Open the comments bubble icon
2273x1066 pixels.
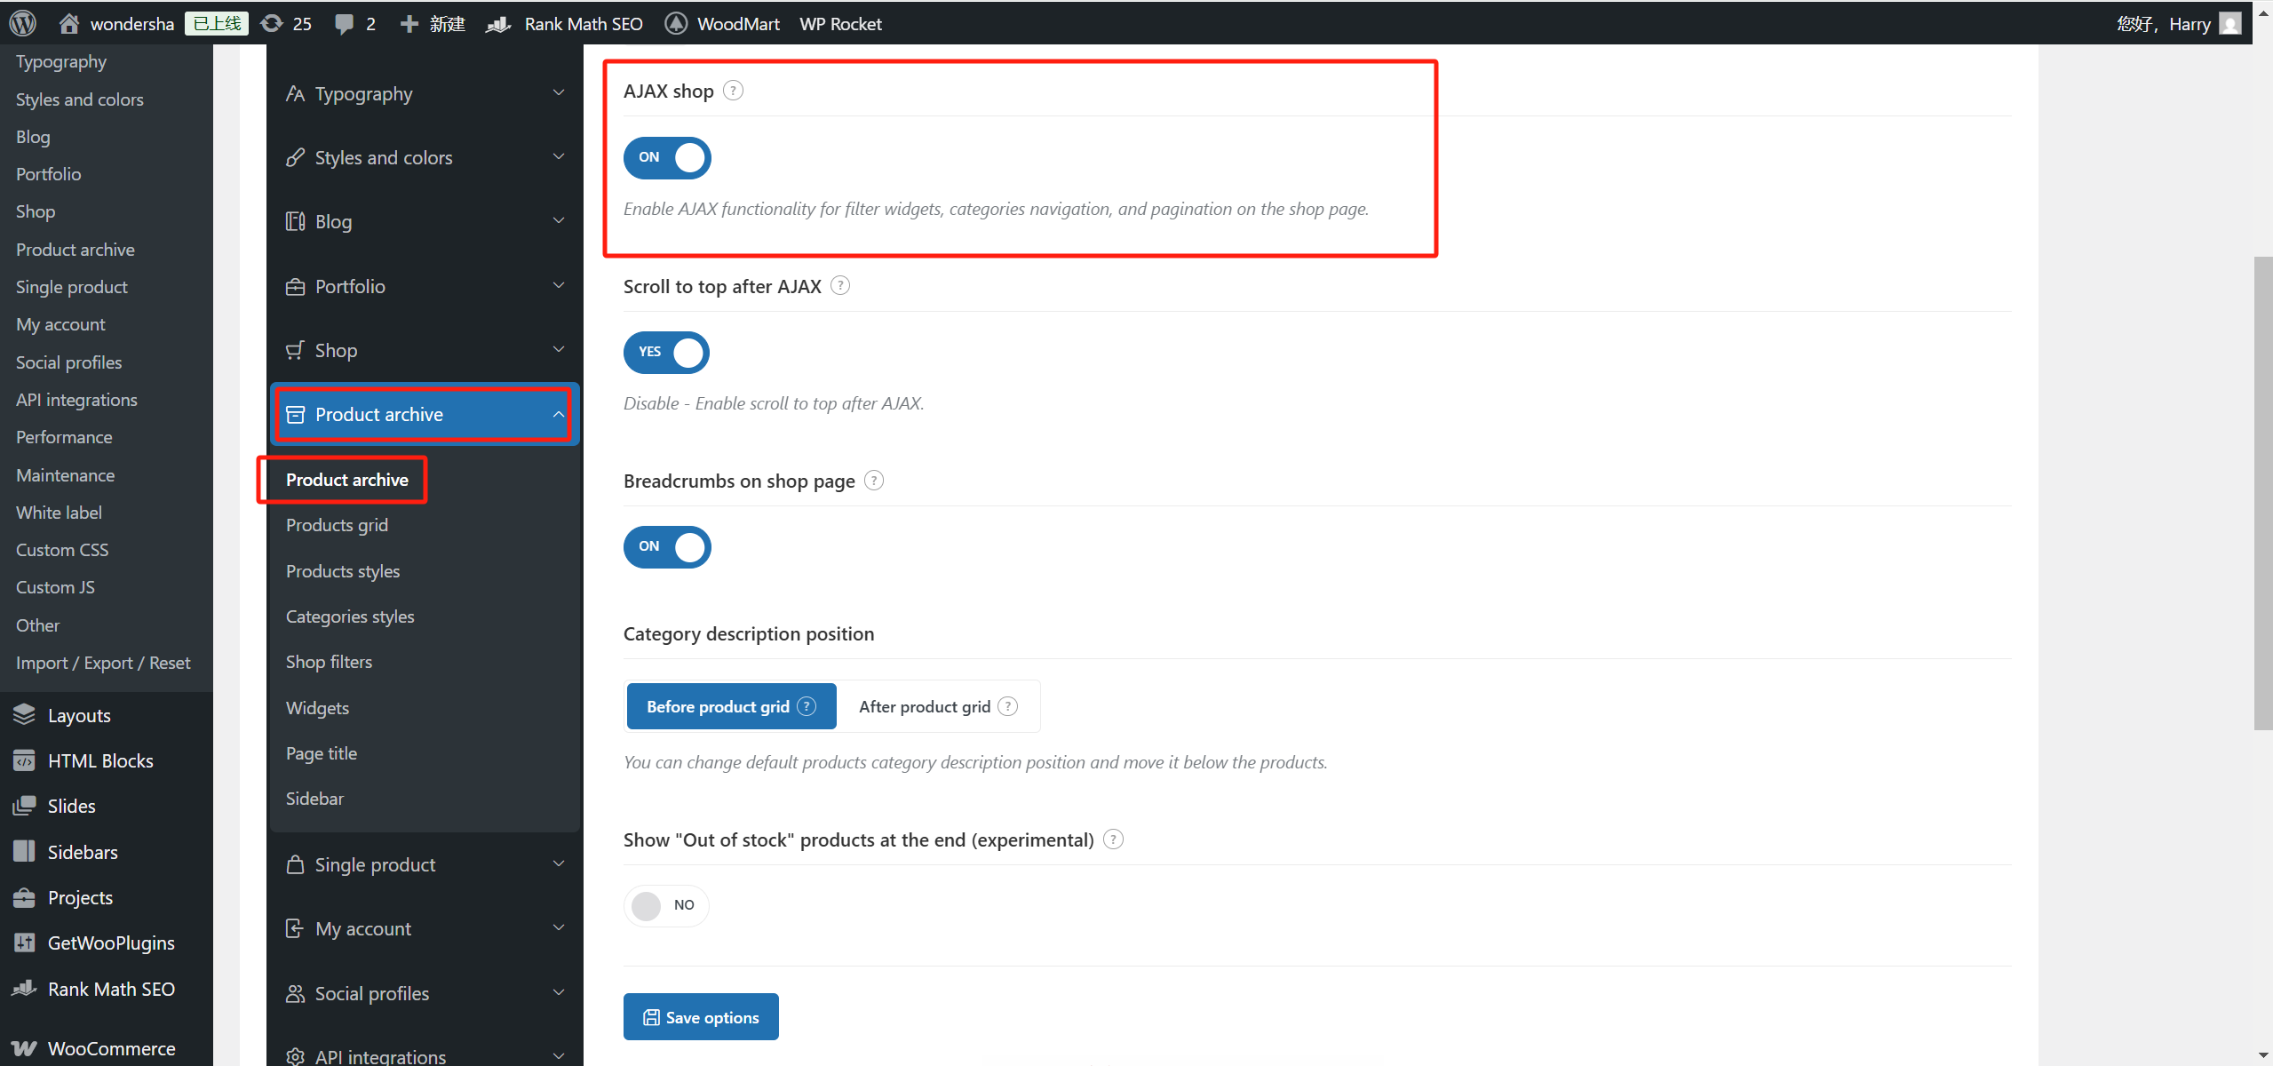[x=344, y=23]
